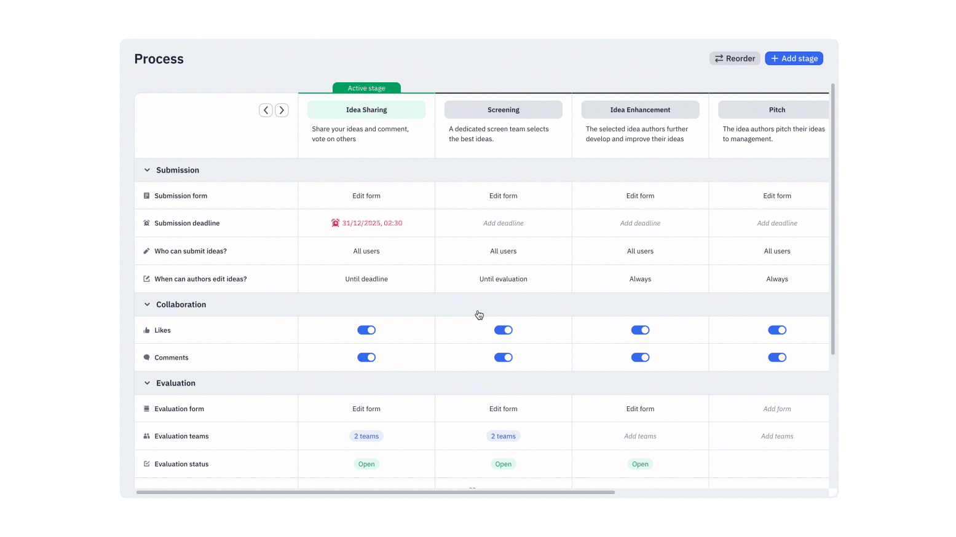Turn off Comments in the Pitch column
The width and height of the screenshot is (956, 537).
click(x=777, y=357)
